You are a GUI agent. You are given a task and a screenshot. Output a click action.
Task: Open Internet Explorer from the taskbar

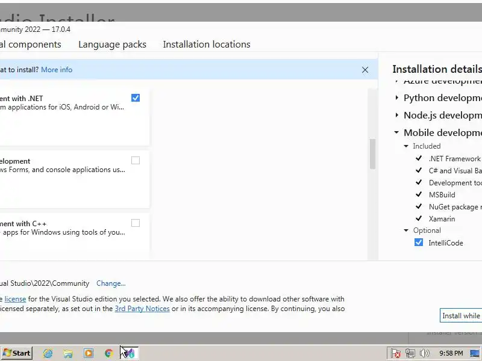click(x=48, y=353)
